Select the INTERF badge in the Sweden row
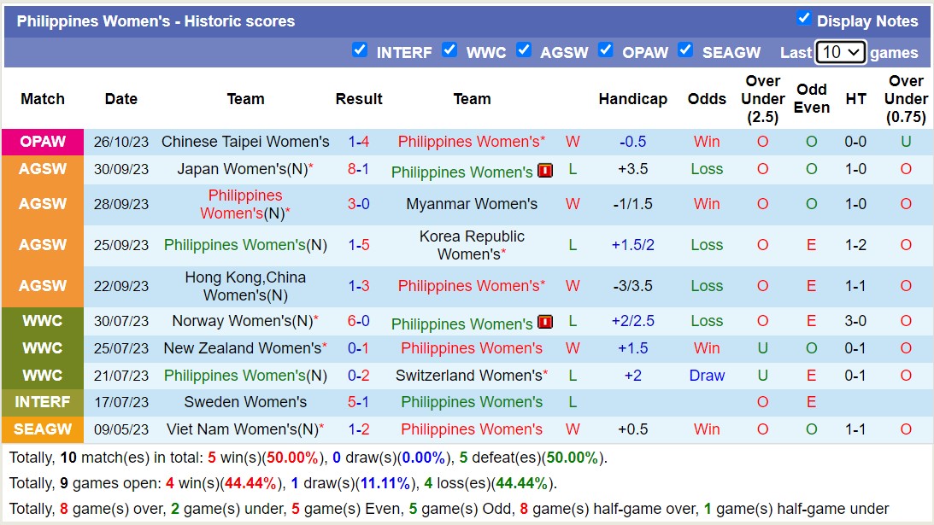Image resolution: width=934 pixels, height=525 pixels. 42,402
